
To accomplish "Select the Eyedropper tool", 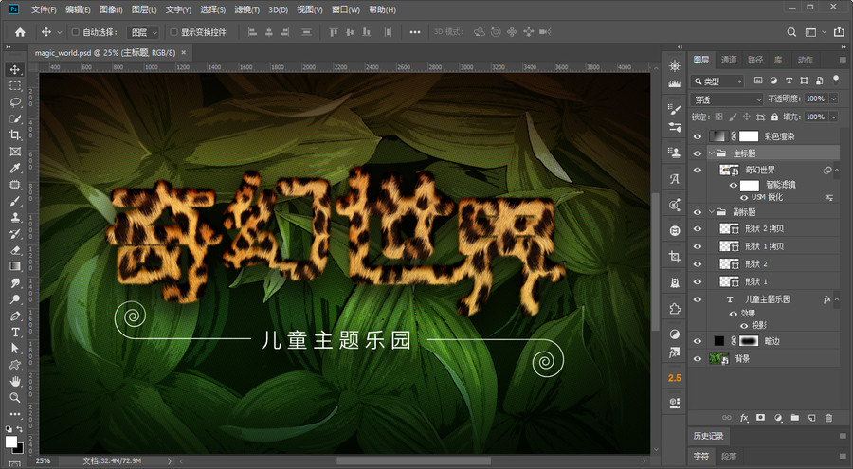I will pyautogui.click(x=15, y=168).
